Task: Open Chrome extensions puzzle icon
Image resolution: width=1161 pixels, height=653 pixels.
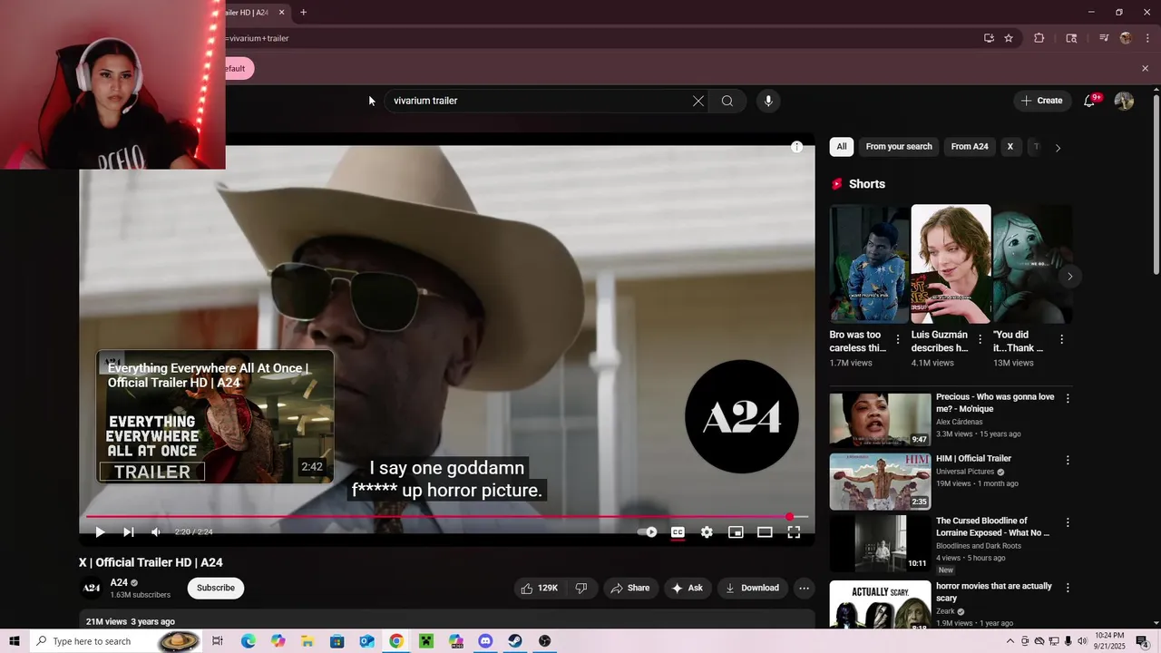Action: (1039, 38)
